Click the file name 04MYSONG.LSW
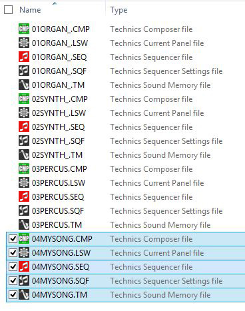Image resolution: width=245 pixels, height=311 pixels. point(61,253)
